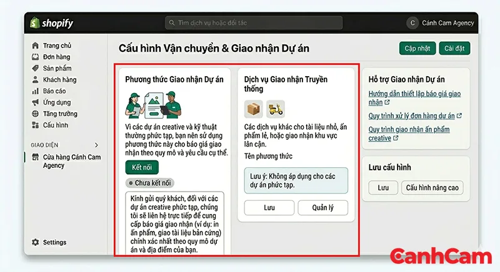Click the Kính gửi quý khách message box
500x272 pixels.
175,223
